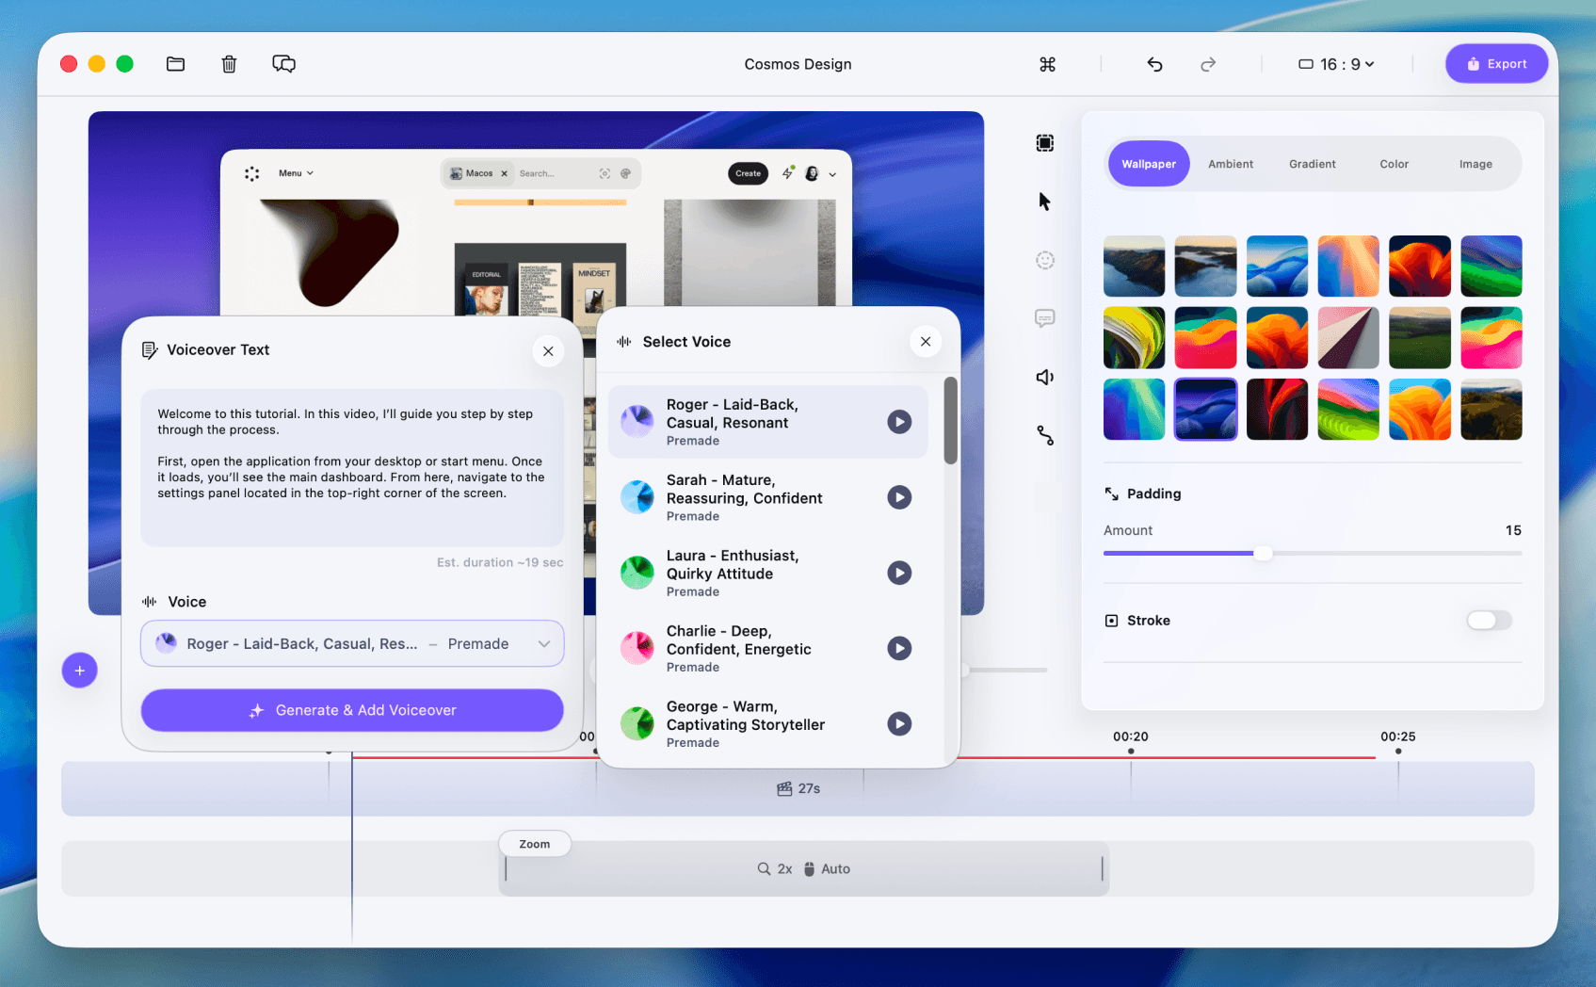Click the emoji reactions icon in the sidebar
This screenshot has height=987, width=1596.
[1045, 260]
